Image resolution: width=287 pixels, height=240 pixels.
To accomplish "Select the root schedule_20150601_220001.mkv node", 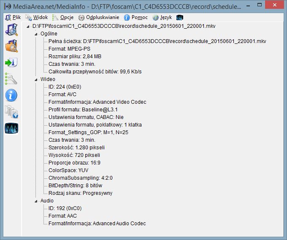I will 124,26.
